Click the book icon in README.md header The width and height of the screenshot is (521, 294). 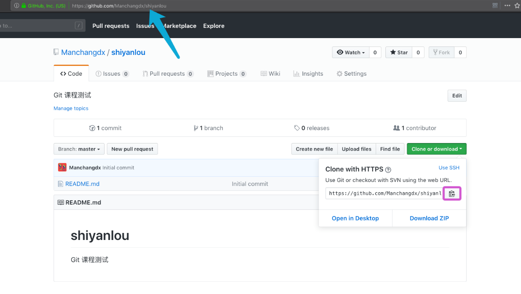point(61,202)
